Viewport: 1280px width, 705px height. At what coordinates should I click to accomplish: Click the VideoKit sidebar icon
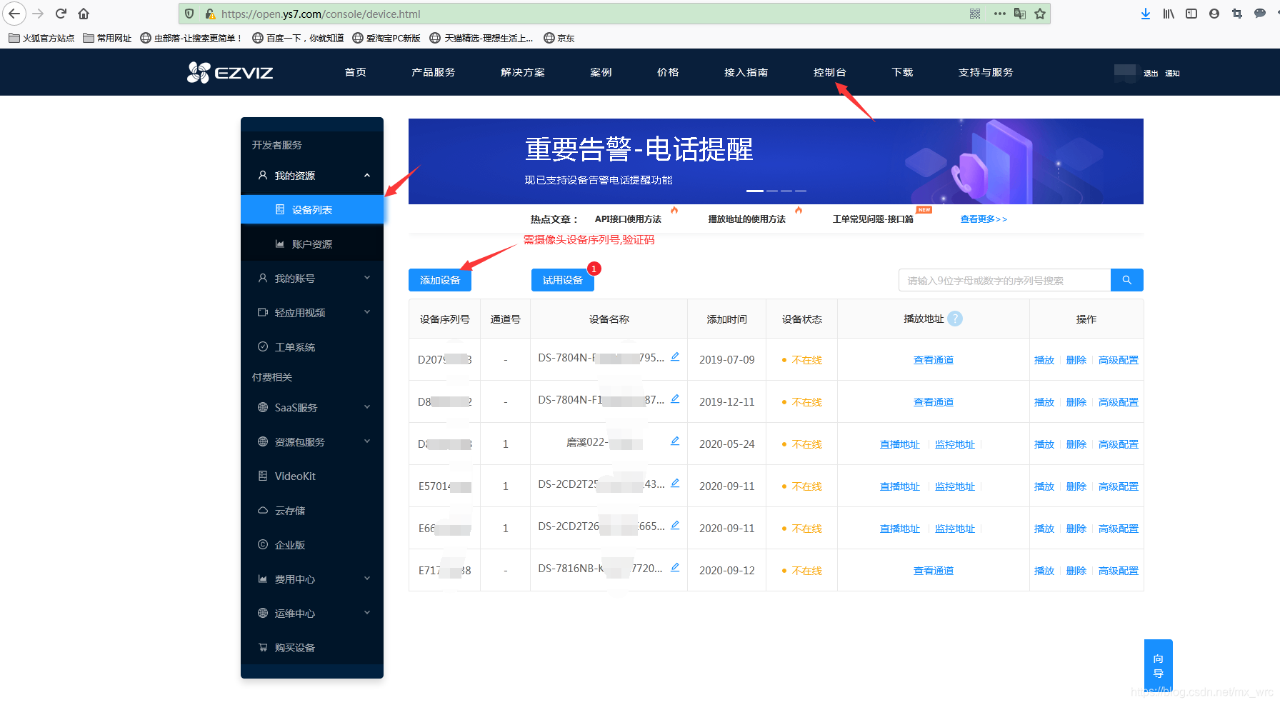pos(263,476)
